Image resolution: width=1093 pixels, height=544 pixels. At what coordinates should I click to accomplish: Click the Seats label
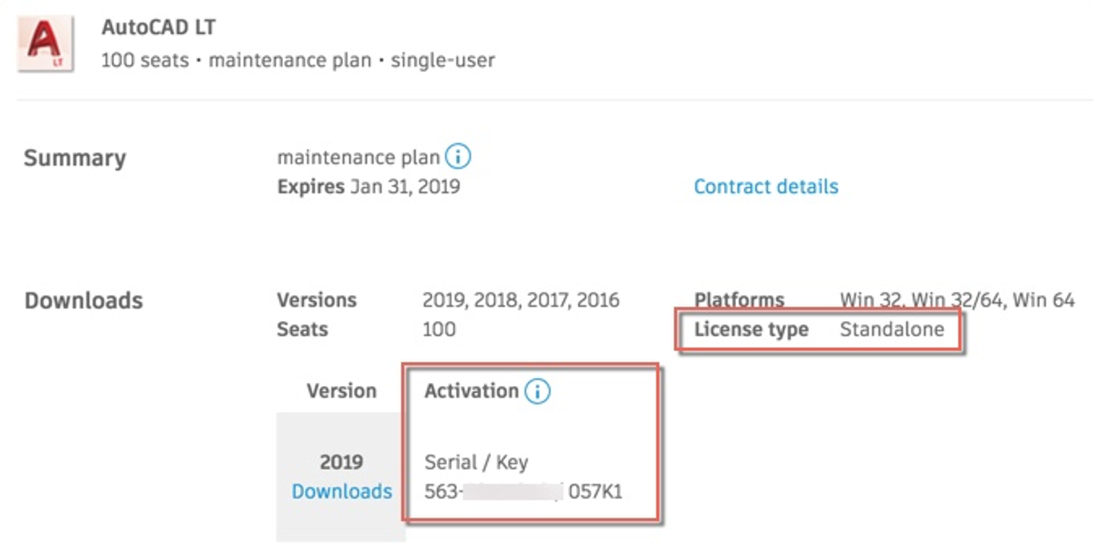[x=302, y=329]
